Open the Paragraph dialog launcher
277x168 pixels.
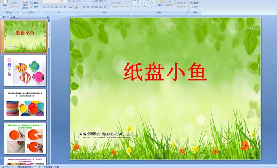pos(130,12)
